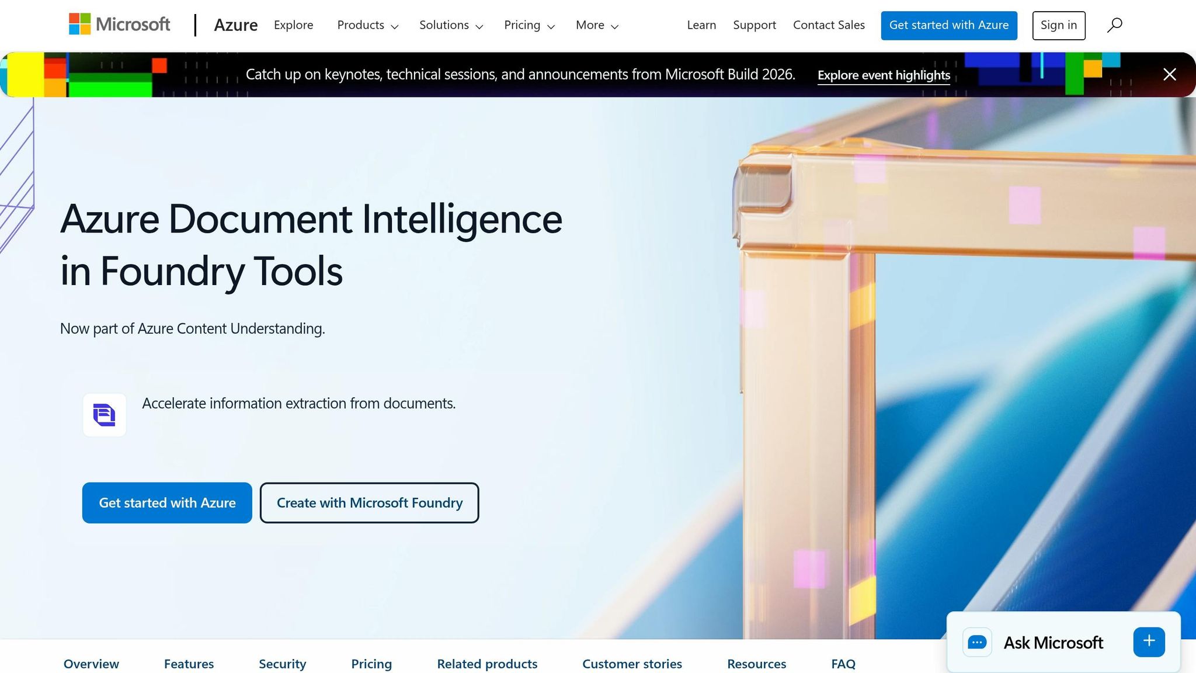Expand the Products dropdown menu
This screenshot has width=1196, height=673.
coord(368,25)
